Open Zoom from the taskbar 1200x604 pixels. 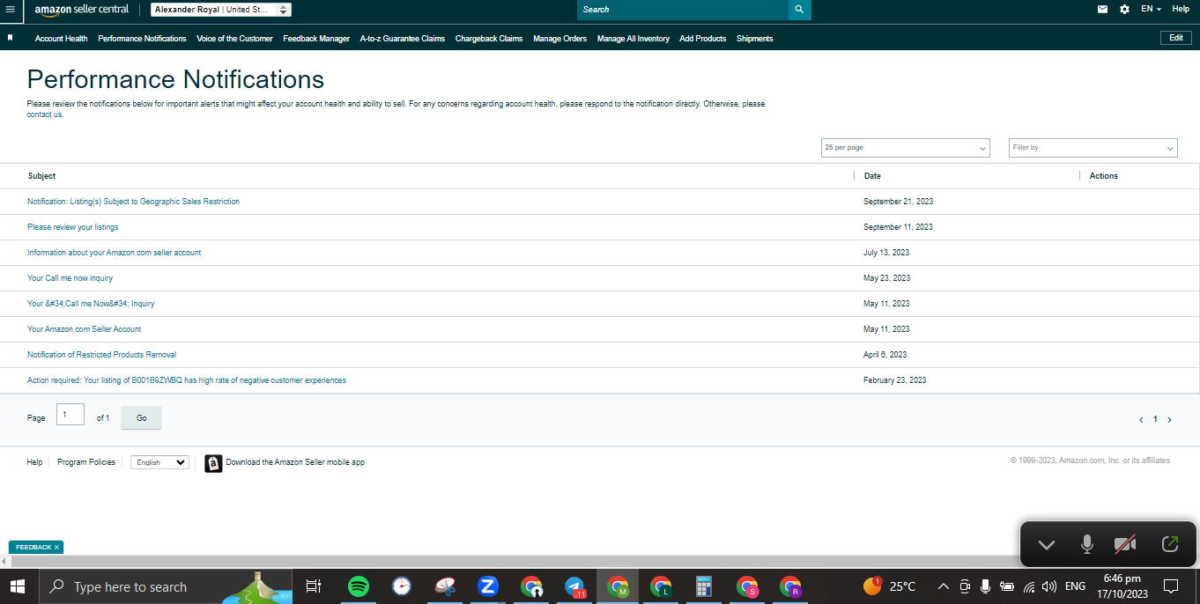487,586
